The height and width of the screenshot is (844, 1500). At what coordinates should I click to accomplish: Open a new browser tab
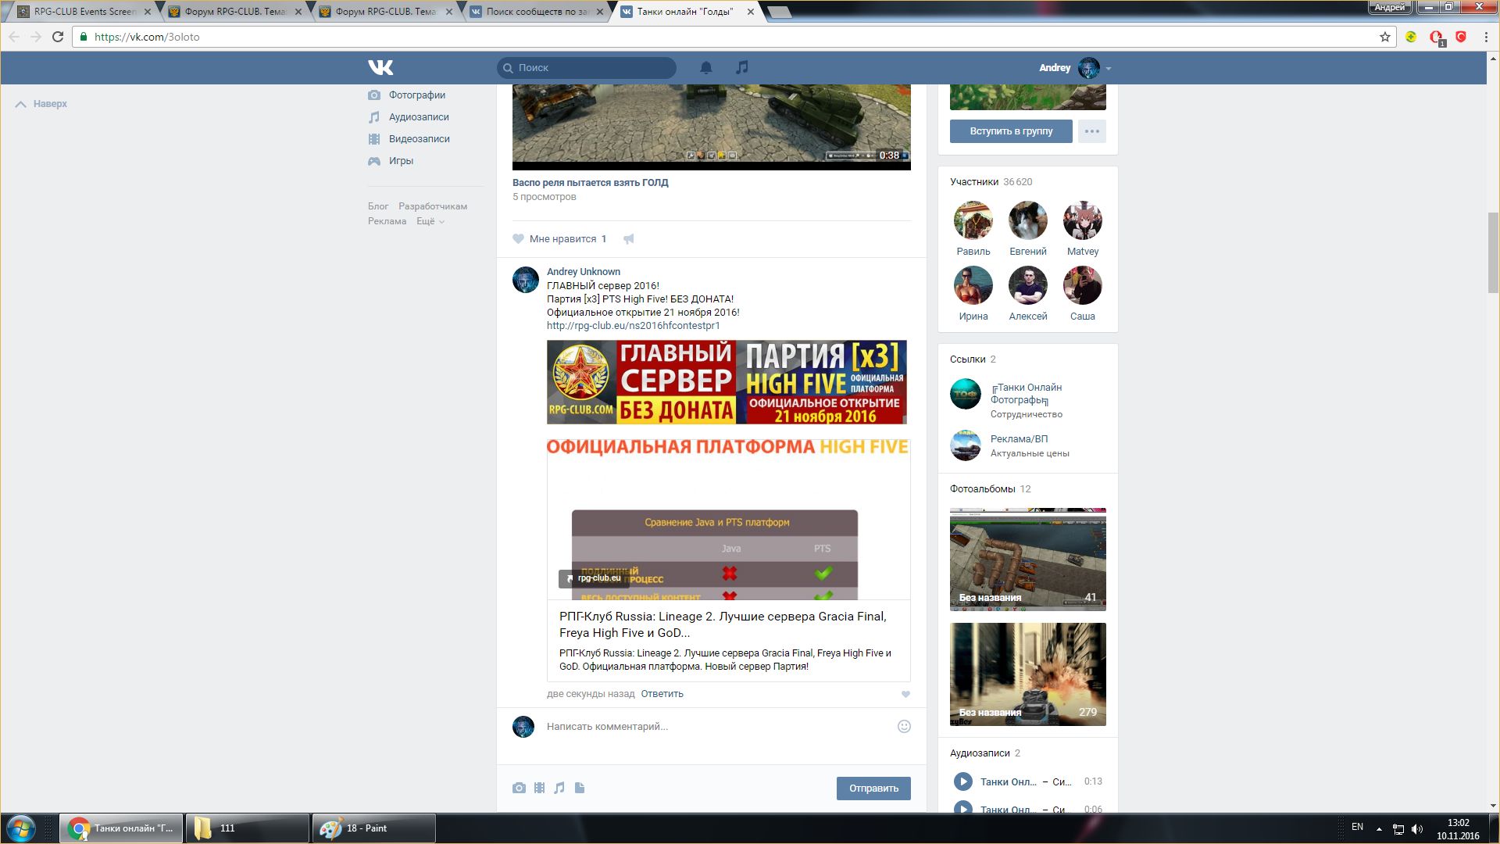pos(780,12)
